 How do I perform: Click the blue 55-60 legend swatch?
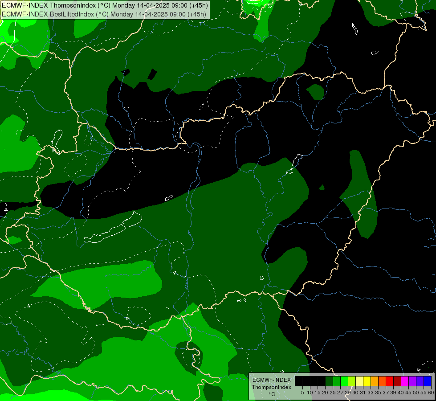point(428,381)
